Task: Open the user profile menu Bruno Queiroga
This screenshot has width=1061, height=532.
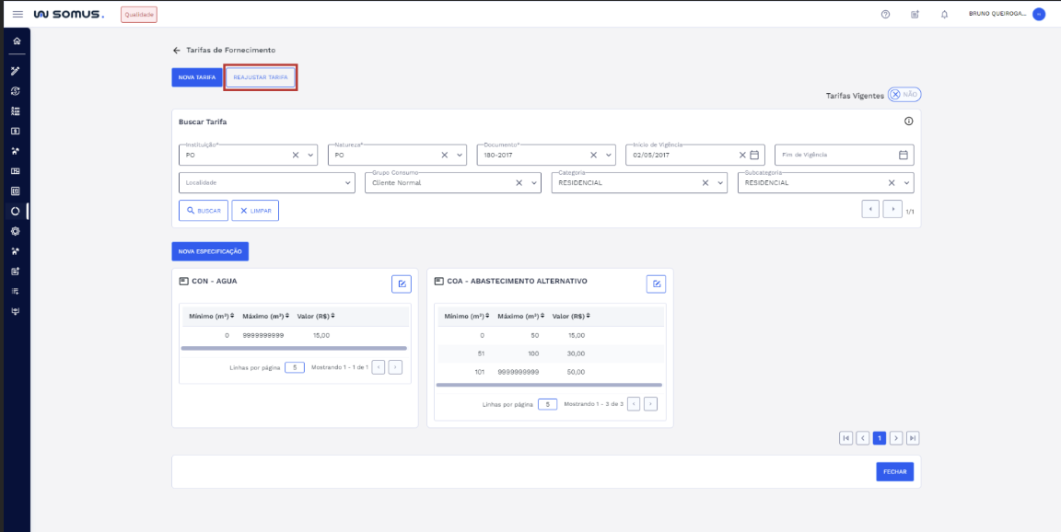Action: 1006,14
